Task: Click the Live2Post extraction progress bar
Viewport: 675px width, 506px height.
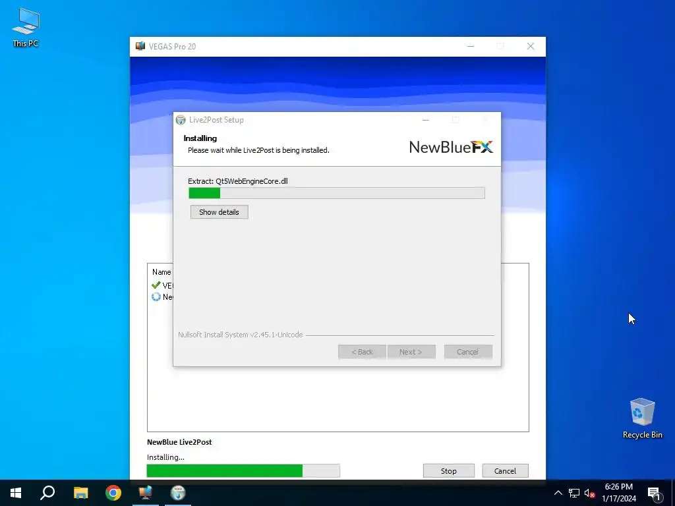Action: 337,193
